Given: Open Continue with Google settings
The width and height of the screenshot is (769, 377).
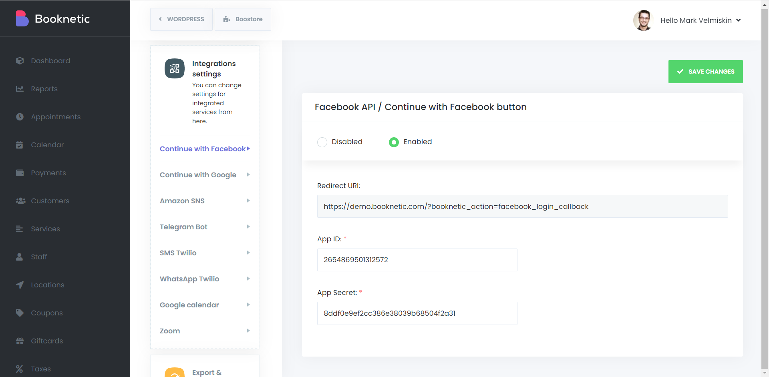Looking at the screenshot, I should pos(205,175).
